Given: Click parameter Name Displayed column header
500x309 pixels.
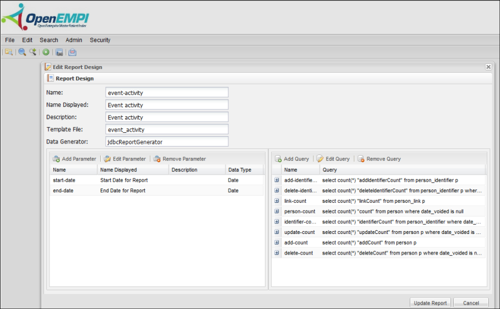Looking at the screenshot, I should coord(133,170).
